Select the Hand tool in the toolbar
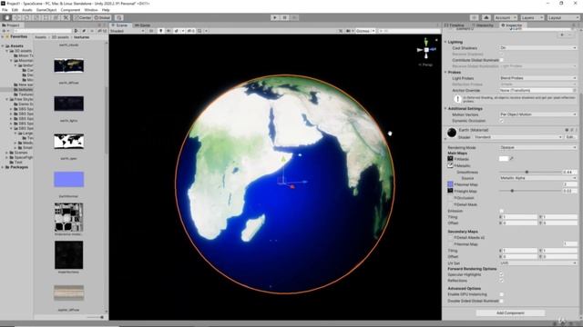 pyautogui.click(x=6, y=17)
